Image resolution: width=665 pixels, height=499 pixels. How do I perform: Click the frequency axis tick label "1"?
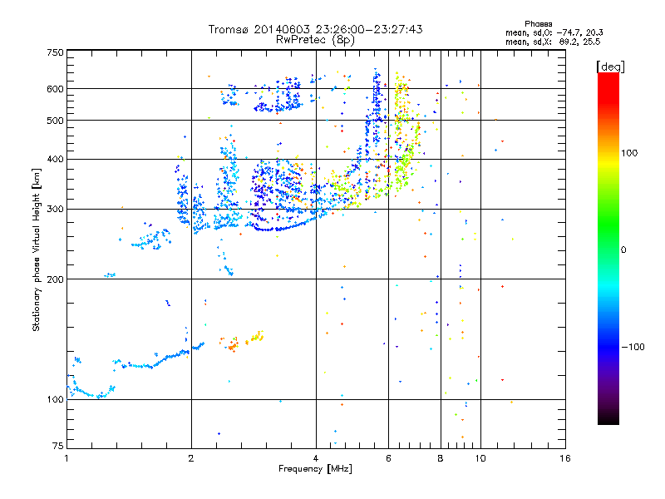[x=66, y=458]
